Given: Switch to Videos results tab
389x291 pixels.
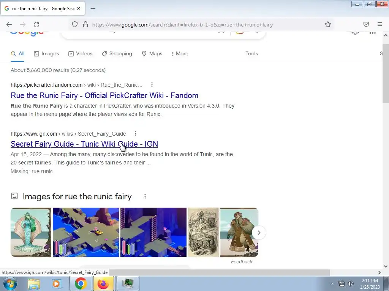Looking at the screenshot, I should click(81, 54).
